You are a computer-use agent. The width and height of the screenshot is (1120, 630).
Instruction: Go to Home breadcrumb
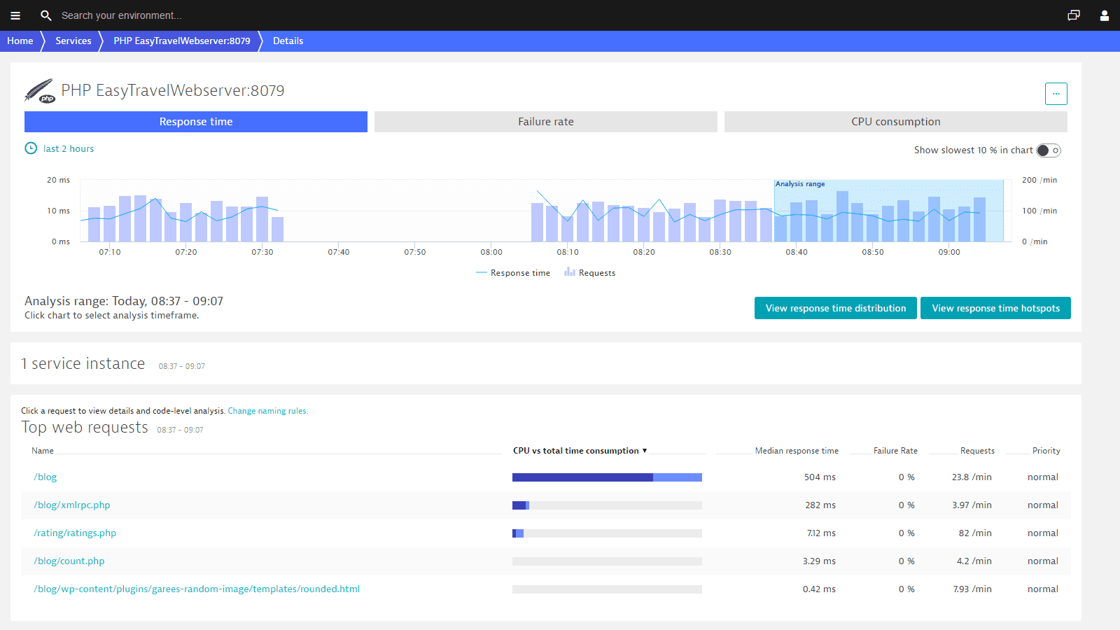coord(20,41)
